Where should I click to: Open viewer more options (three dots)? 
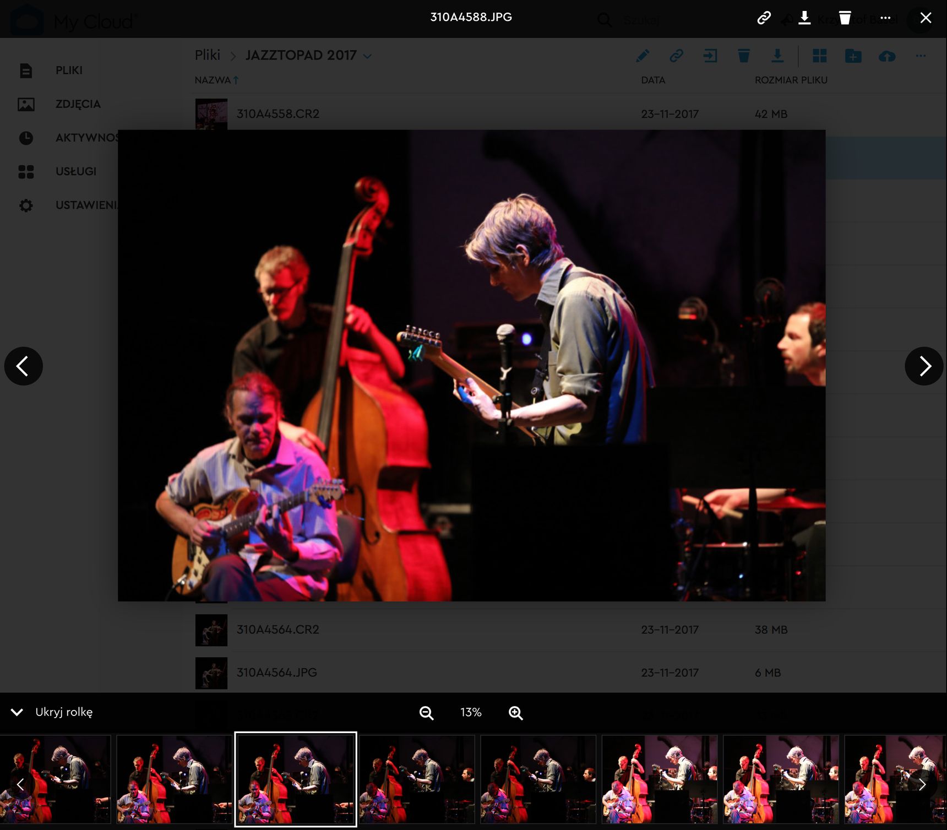click(x=885, y=18)
